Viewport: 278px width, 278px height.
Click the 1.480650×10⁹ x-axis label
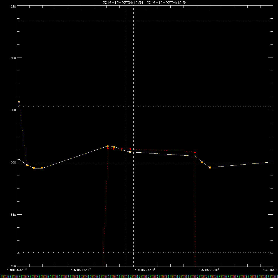pyautogui.click(x=81, y=270)
